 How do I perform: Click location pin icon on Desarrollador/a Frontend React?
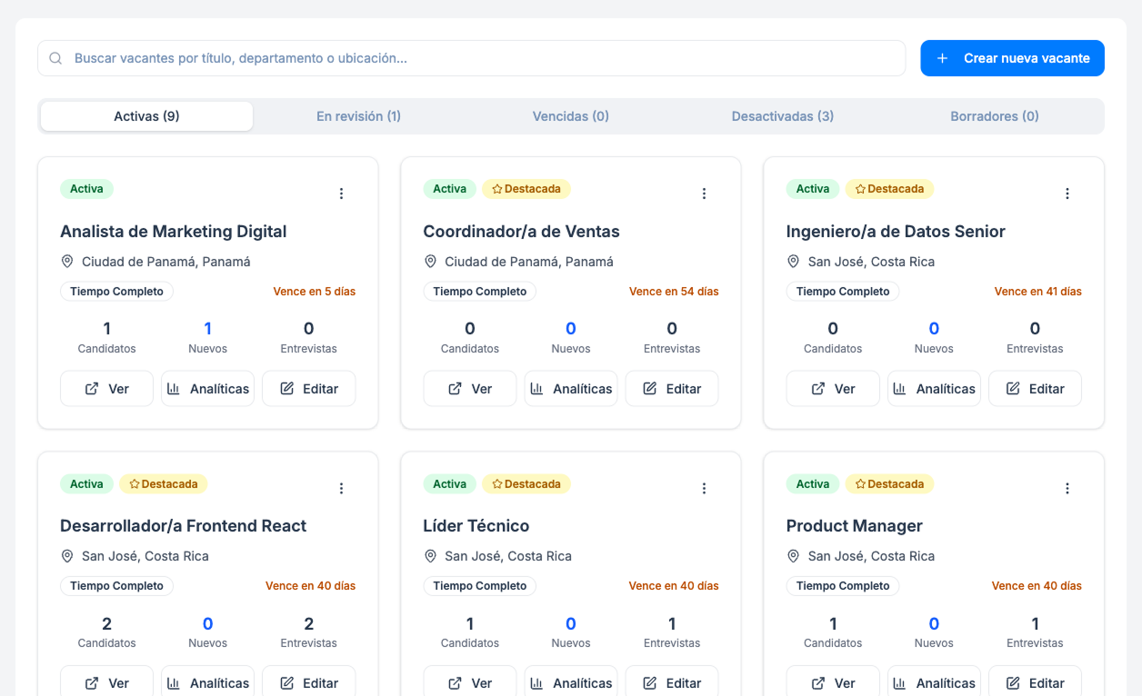pos(67,556)
